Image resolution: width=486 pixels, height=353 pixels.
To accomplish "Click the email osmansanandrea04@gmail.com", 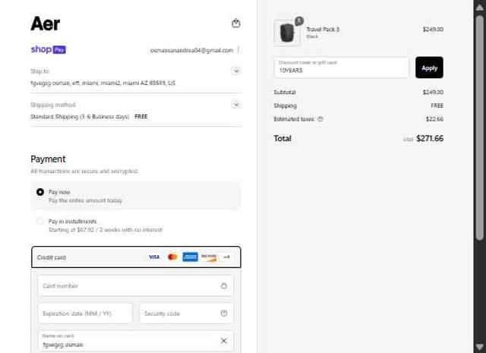I will click(x=191, y=50).
